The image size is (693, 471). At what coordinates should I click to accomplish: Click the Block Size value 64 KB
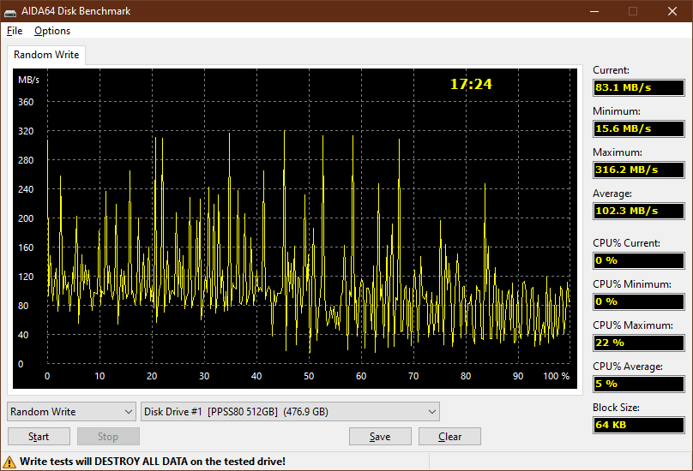click(639, 425)
